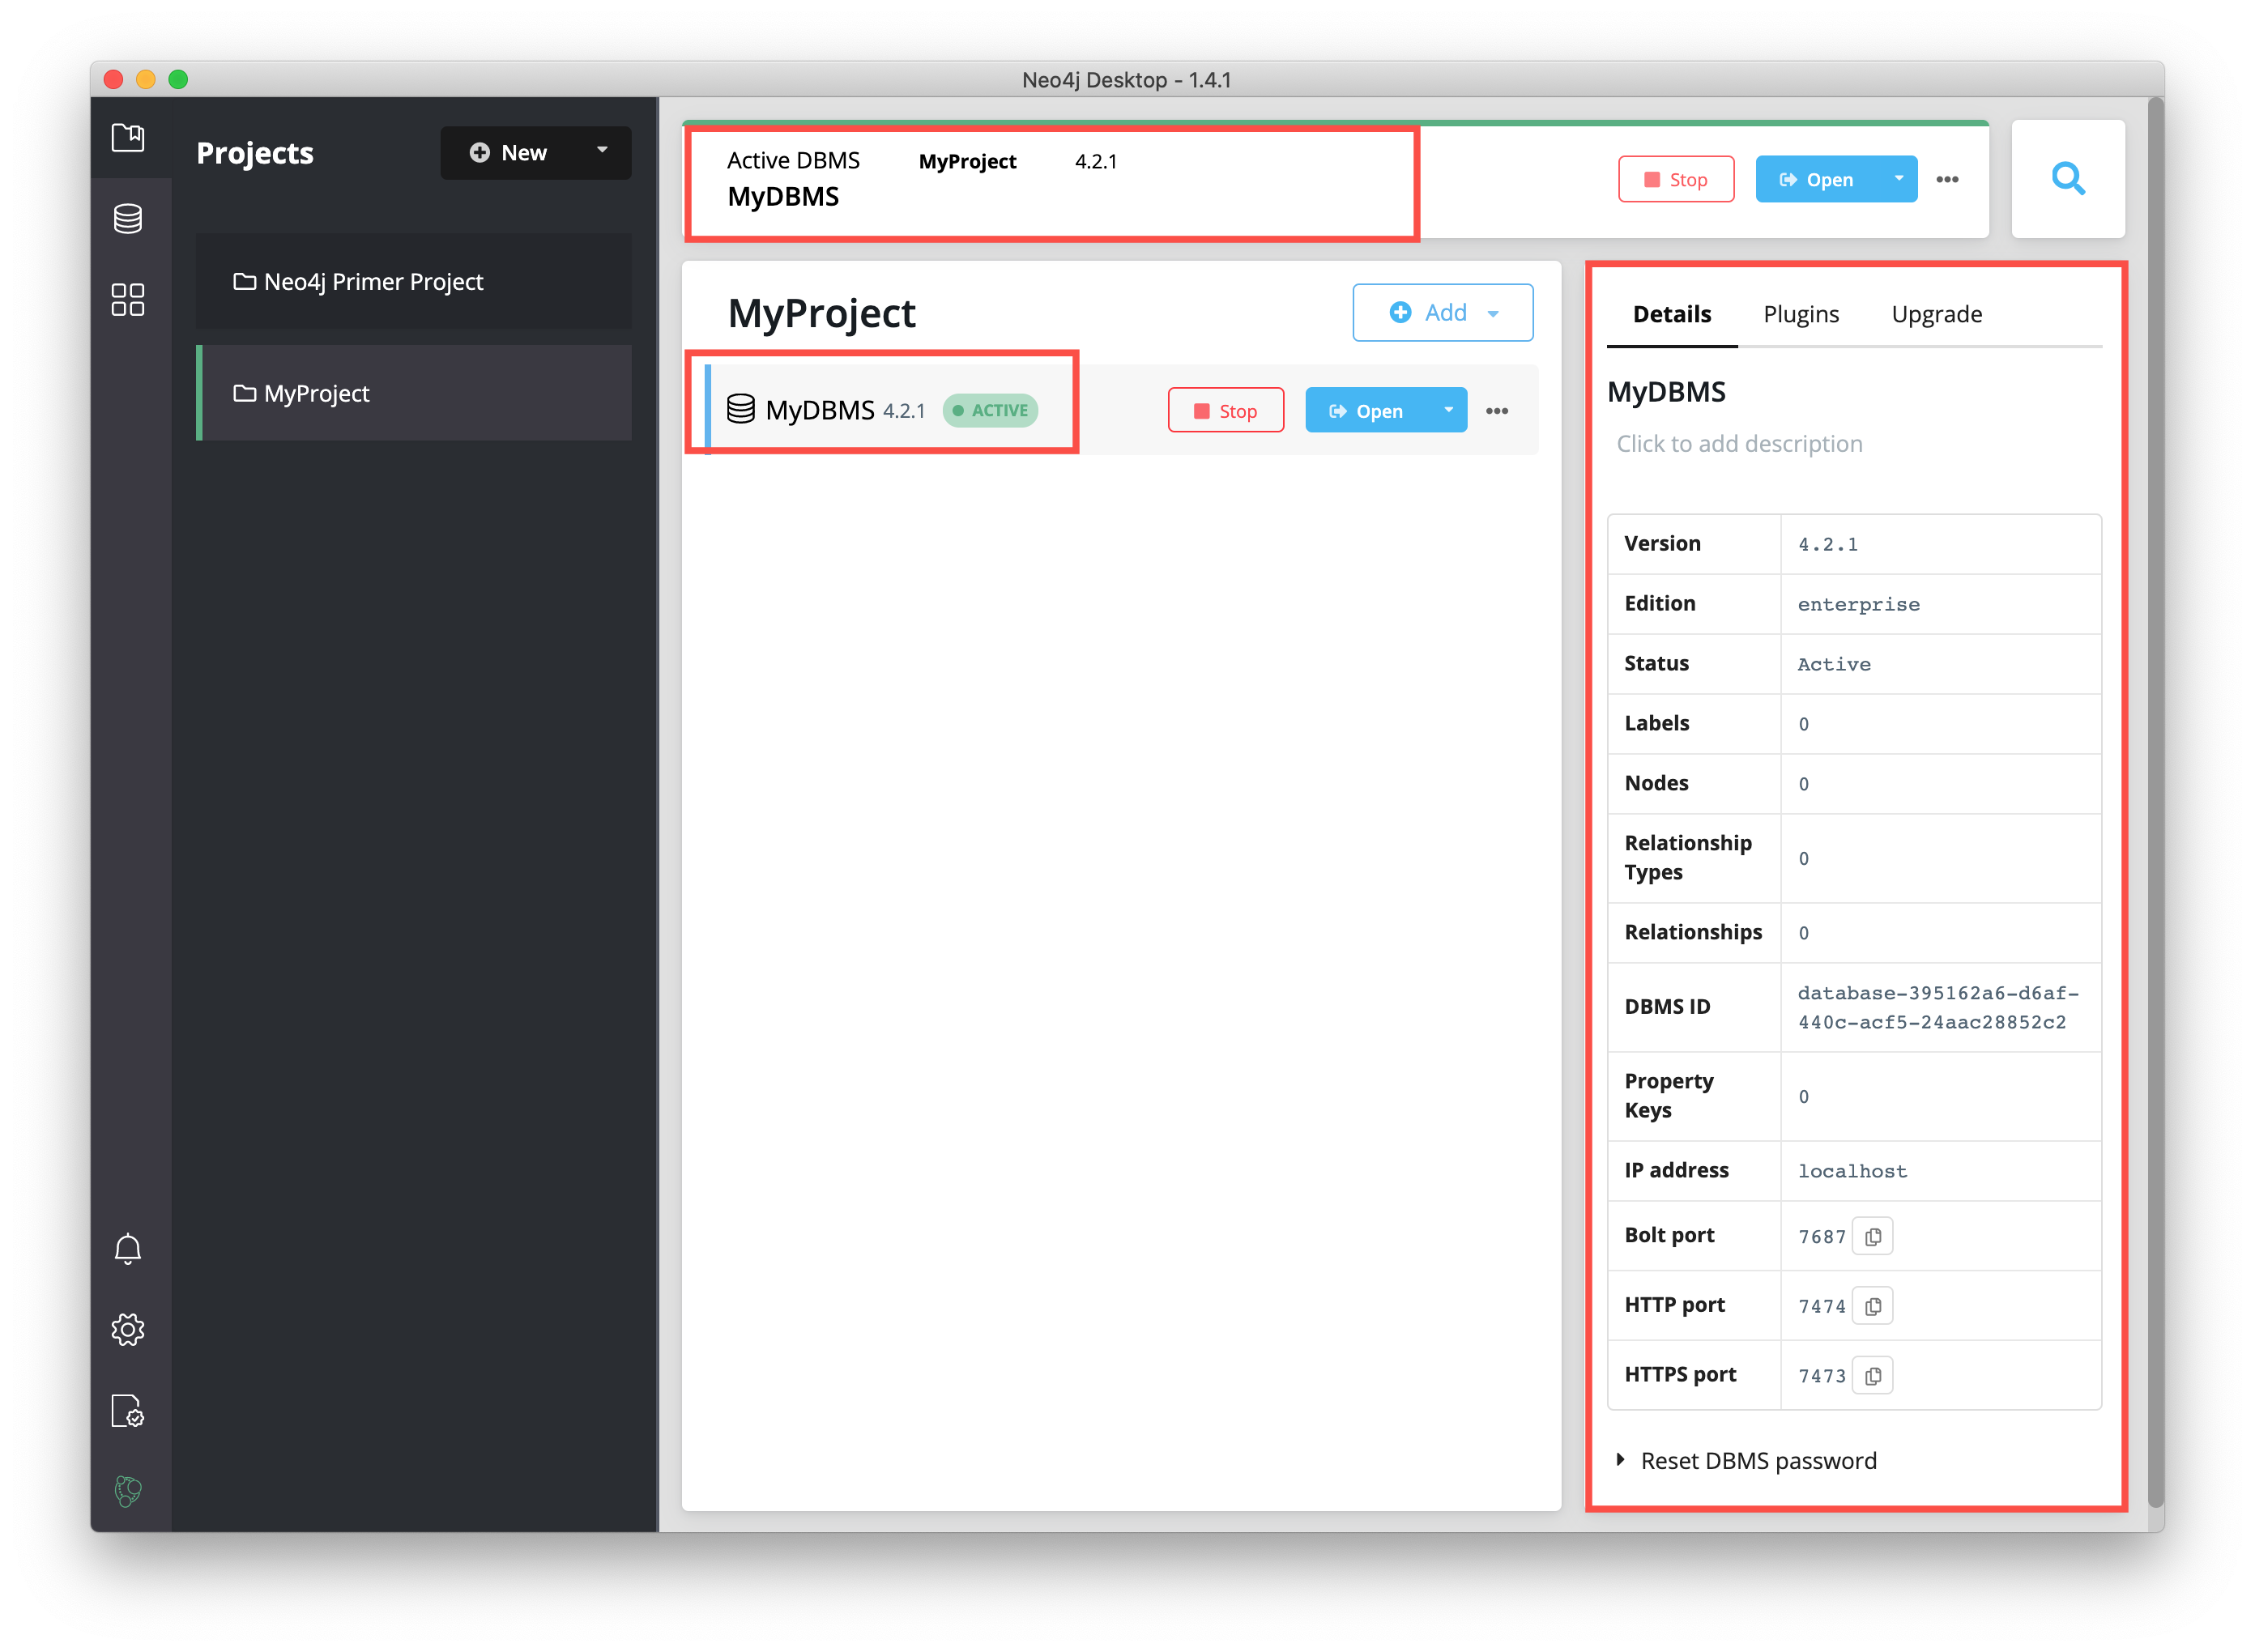This screenshot has width=2255, height=1652.
Task: Click the 'Active' status value in details
Action: (x=1833, y=664)
